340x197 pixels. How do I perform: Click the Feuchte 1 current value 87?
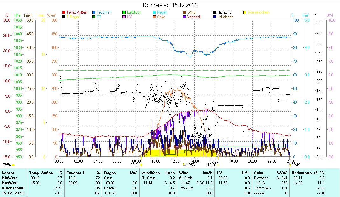point(97,193)
